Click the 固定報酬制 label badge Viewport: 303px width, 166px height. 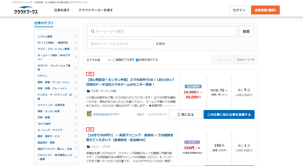[x=193, y=87]
